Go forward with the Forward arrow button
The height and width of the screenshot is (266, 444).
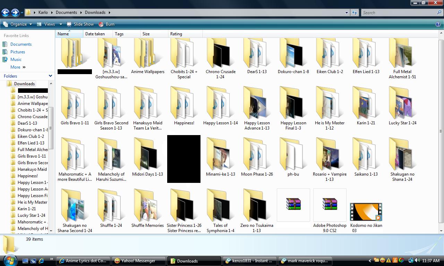coord(15,12)
